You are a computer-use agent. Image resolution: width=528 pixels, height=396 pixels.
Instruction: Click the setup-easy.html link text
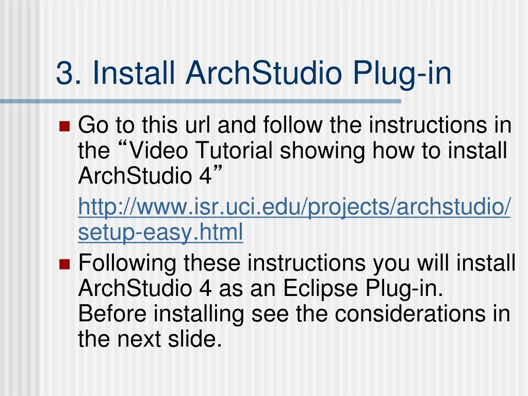click(x=160, y=232)
